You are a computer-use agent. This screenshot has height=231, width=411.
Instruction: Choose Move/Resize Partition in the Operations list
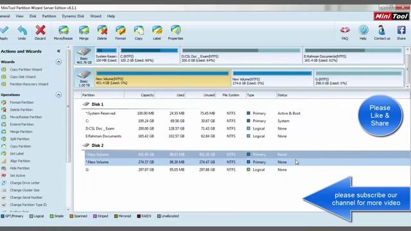click(x=26, y=117)
